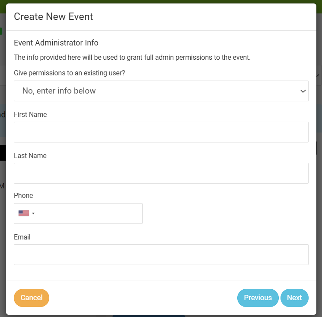Focus the First Name text field
The width and height of the screenshot is (322, 317).
coord(161,132)
